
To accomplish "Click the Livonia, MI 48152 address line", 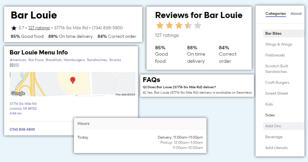I will point(23,109).
